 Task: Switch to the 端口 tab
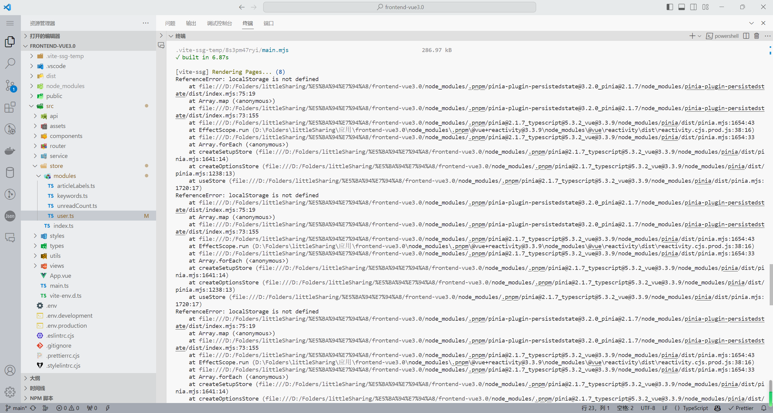268,23
